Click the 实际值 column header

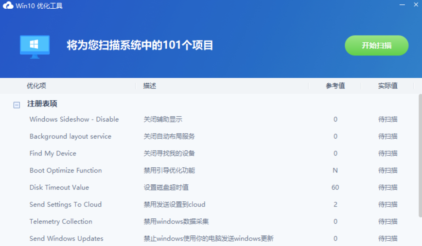(388, 86)
